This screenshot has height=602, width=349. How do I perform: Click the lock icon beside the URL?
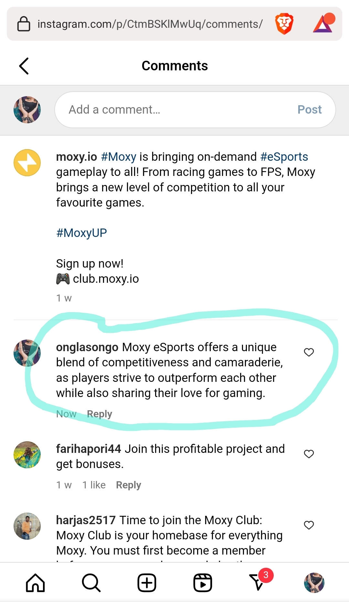coord(24,24)
